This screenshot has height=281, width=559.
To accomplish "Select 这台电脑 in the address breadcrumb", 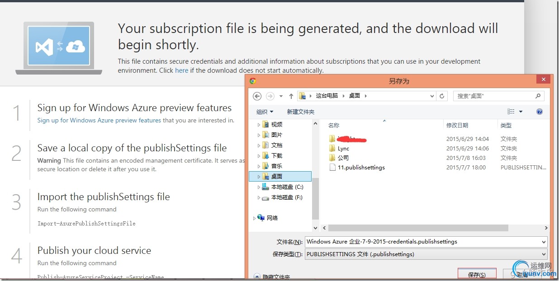I will click(327, 96).
